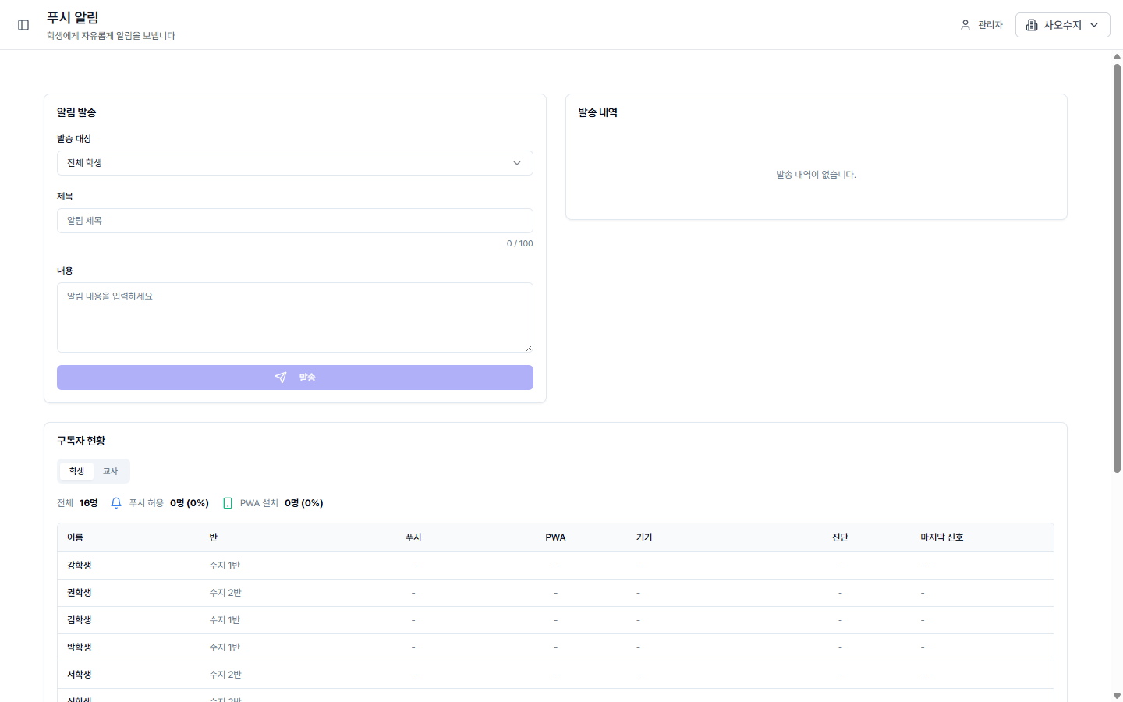1123x702 pixels.
Task: Click the 관리자 user label
Action: 990,25
